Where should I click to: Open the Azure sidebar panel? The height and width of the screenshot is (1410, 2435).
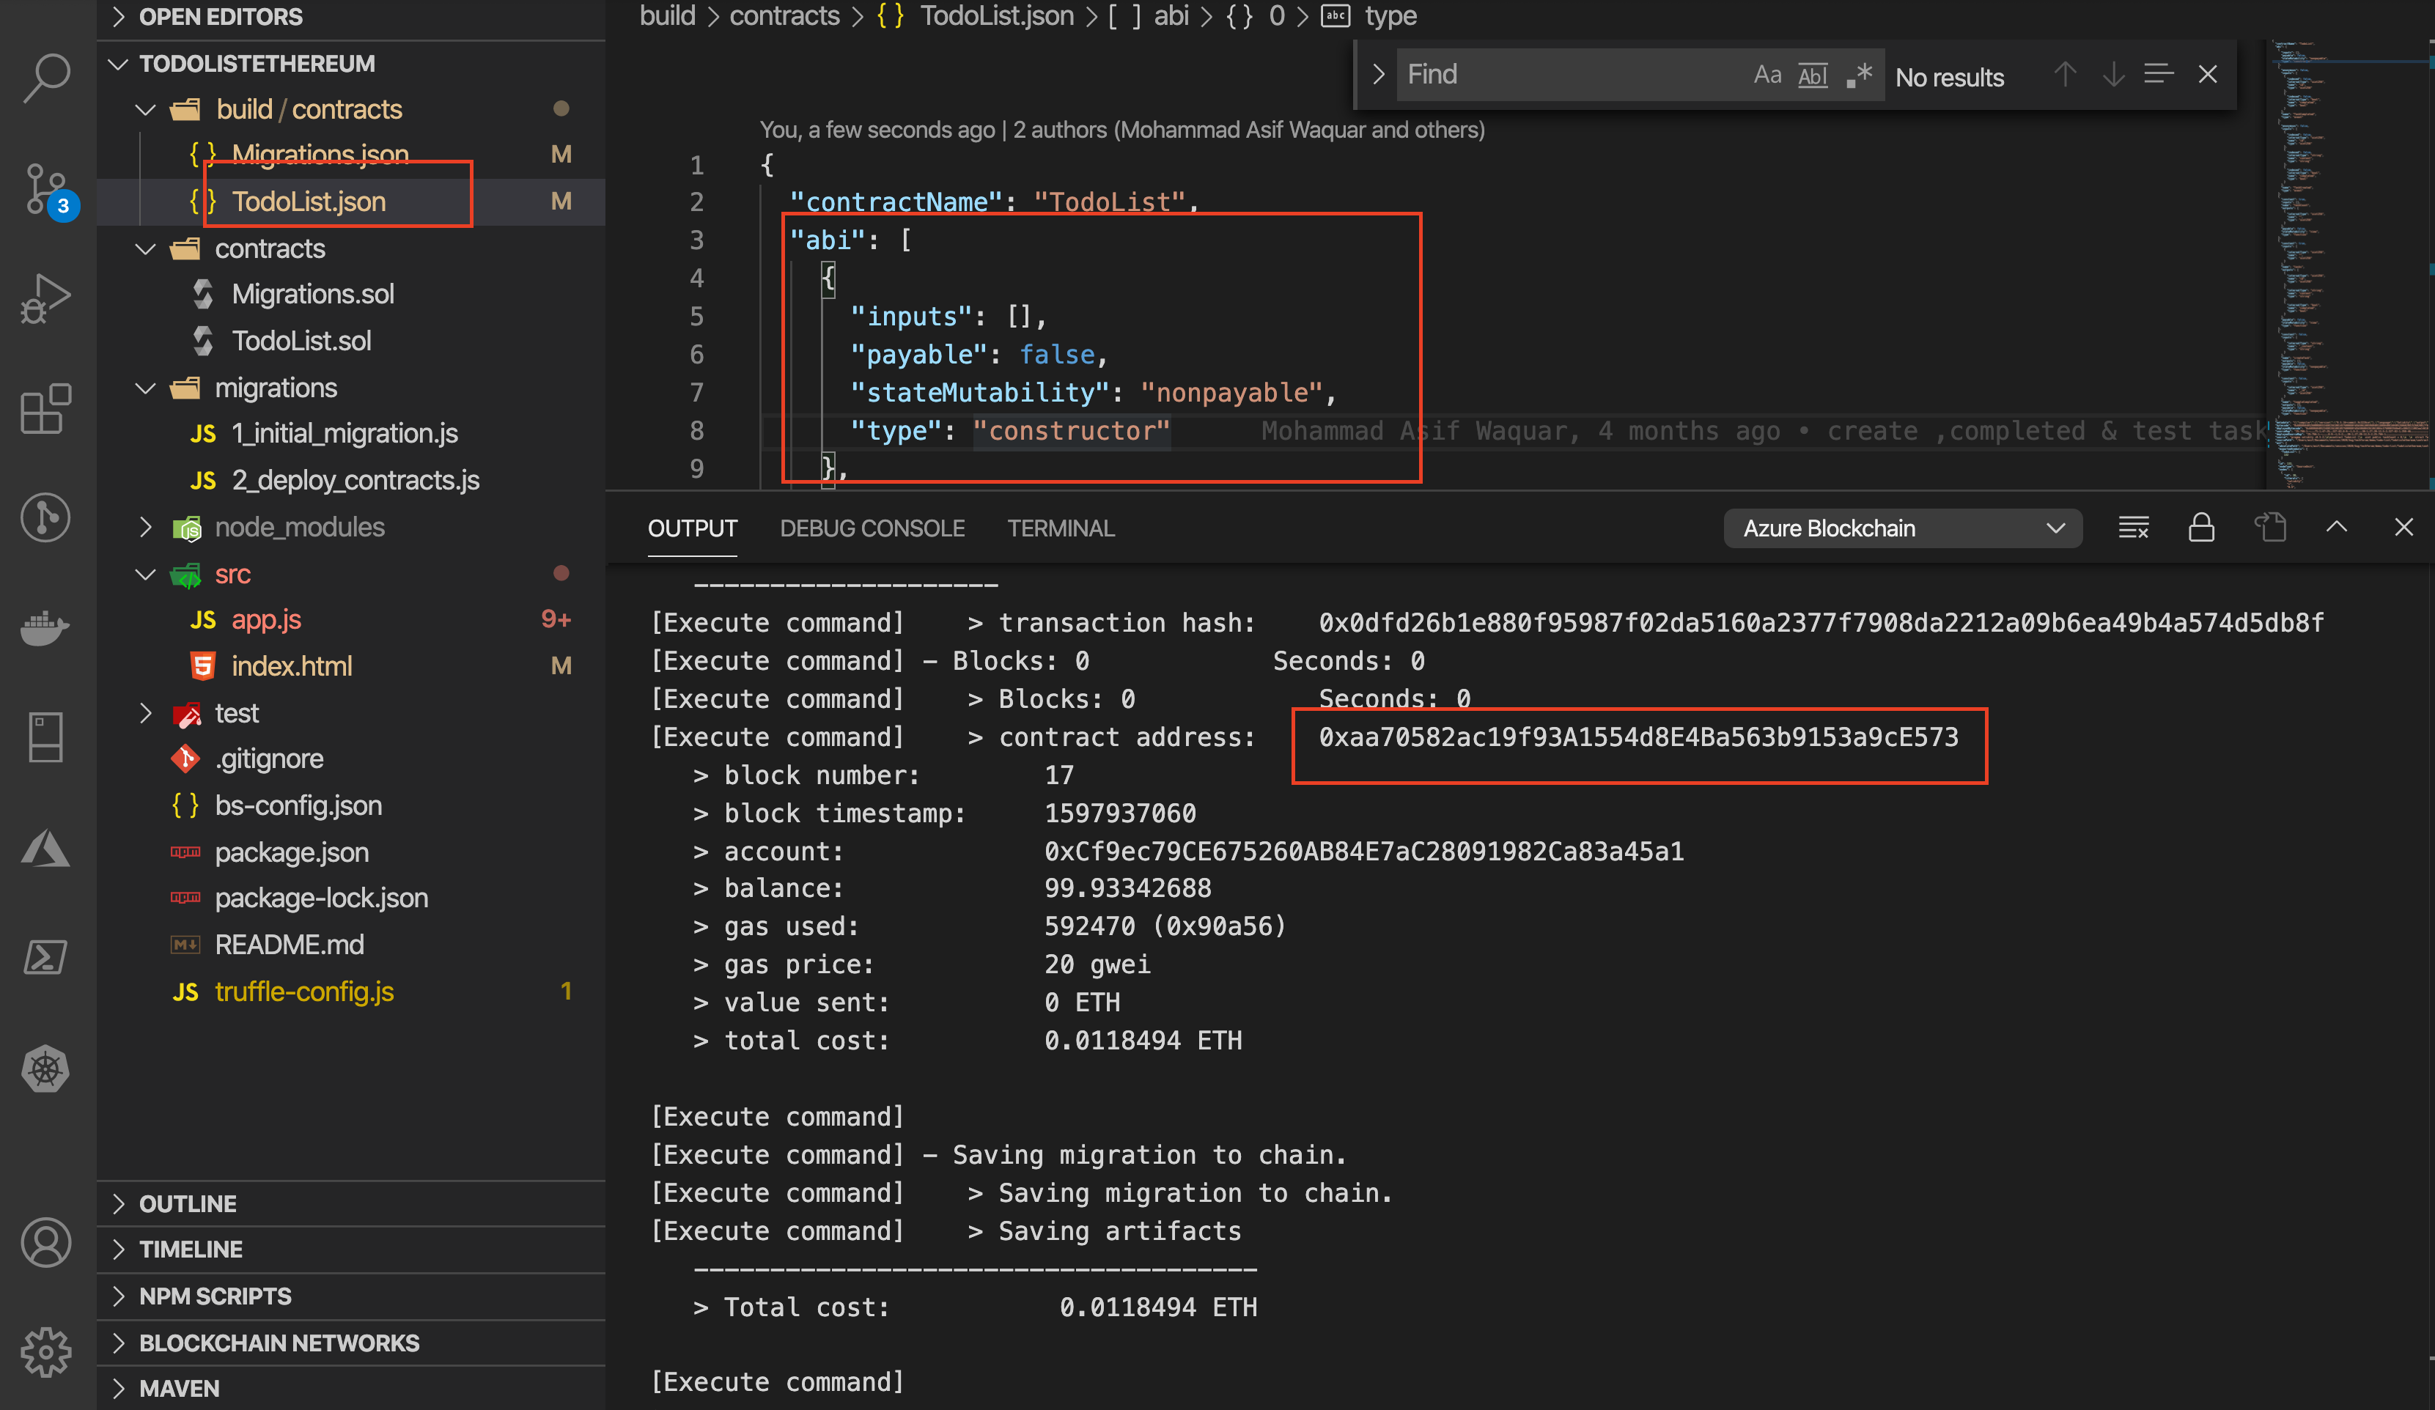(45, 849)
